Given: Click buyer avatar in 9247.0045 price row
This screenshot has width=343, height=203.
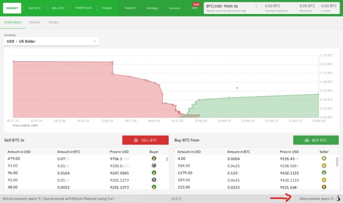Looking at the screenshot, I should click(x=154, y=173).
